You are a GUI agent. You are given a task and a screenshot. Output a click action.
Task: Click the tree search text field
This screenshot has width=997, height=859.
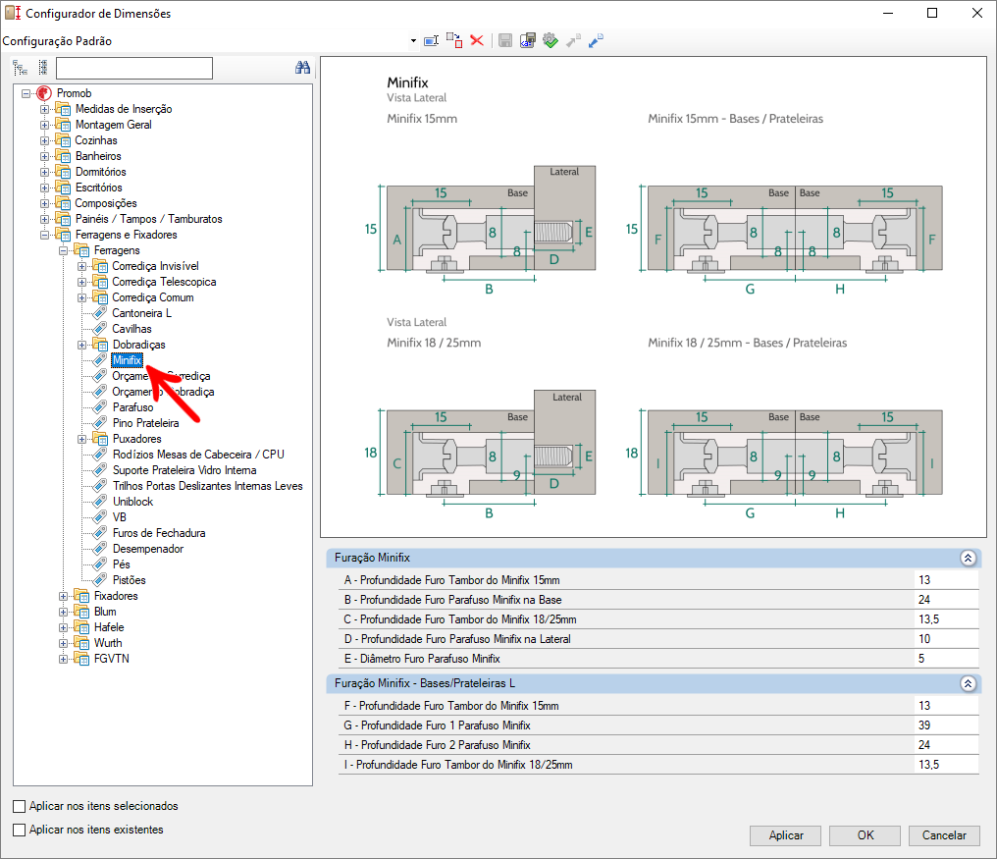click(134, 68)
